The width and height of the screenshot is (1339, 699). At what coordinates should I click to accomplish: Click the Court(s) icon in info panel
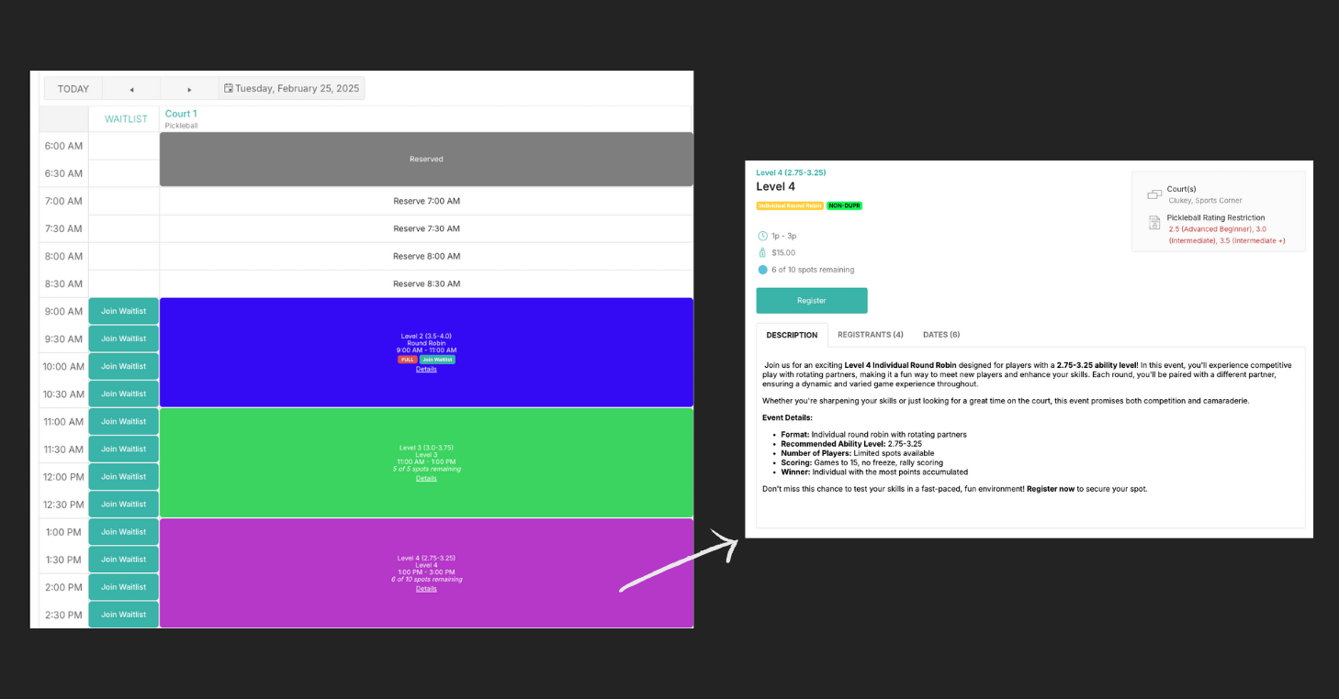(1154, 194)
